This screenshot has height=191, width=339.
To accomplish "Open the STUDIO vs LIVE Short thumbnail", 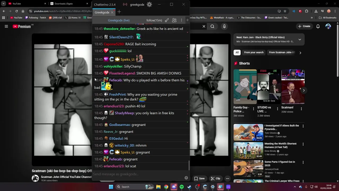I will coord(269,87).
